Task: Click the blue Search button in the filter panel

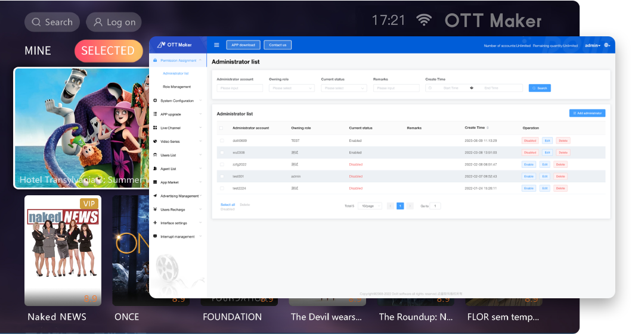Action: 540,88
